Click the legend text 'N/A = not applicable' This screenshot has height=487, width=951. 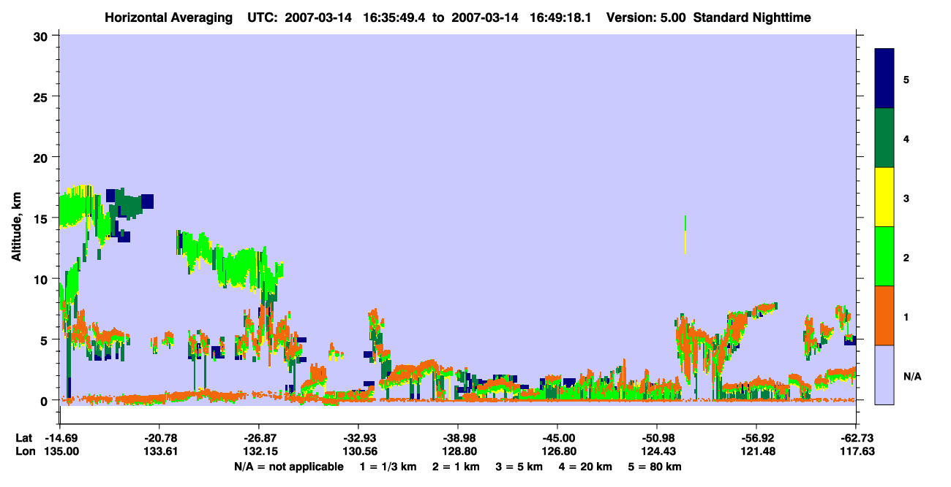pos(288,467)
